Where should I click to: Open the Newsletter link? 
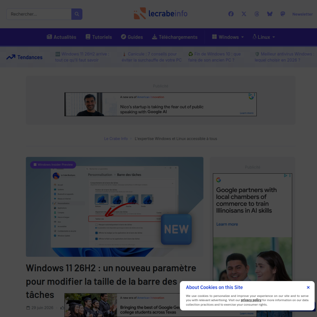(x=303, y=14)
